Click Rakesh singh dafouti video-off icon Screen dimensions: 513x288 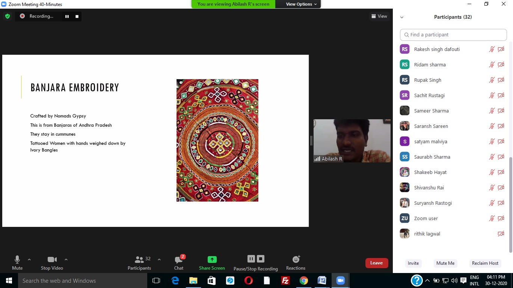(501, 49)
